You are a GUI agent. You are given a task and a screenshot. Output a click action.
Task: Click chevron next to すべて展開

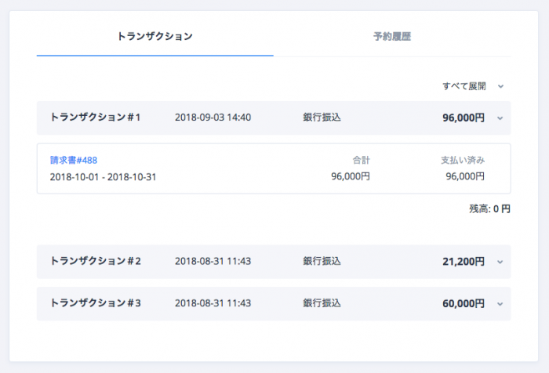(x=500, y=86)
